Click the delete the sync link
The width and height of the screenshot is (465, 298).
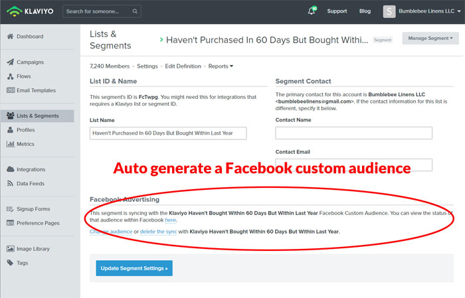click(x=158, y=232)
